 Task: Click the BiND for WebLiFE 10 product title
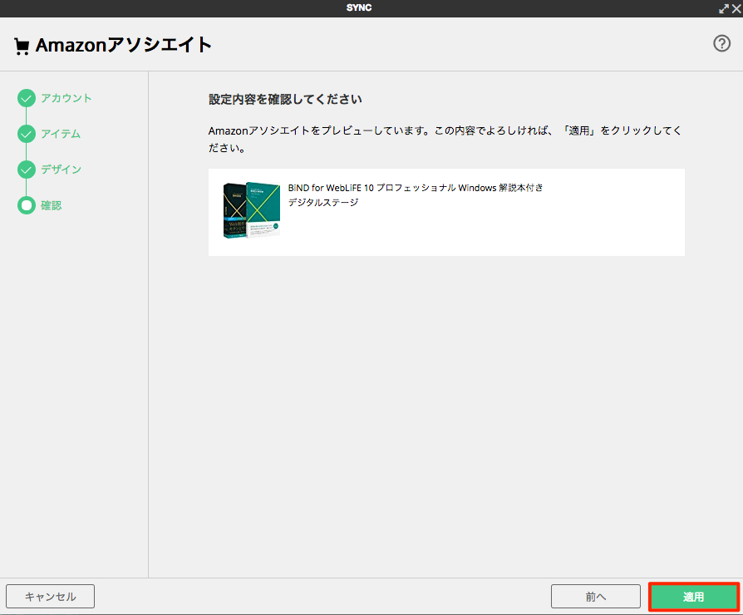[x=415, y=188]
